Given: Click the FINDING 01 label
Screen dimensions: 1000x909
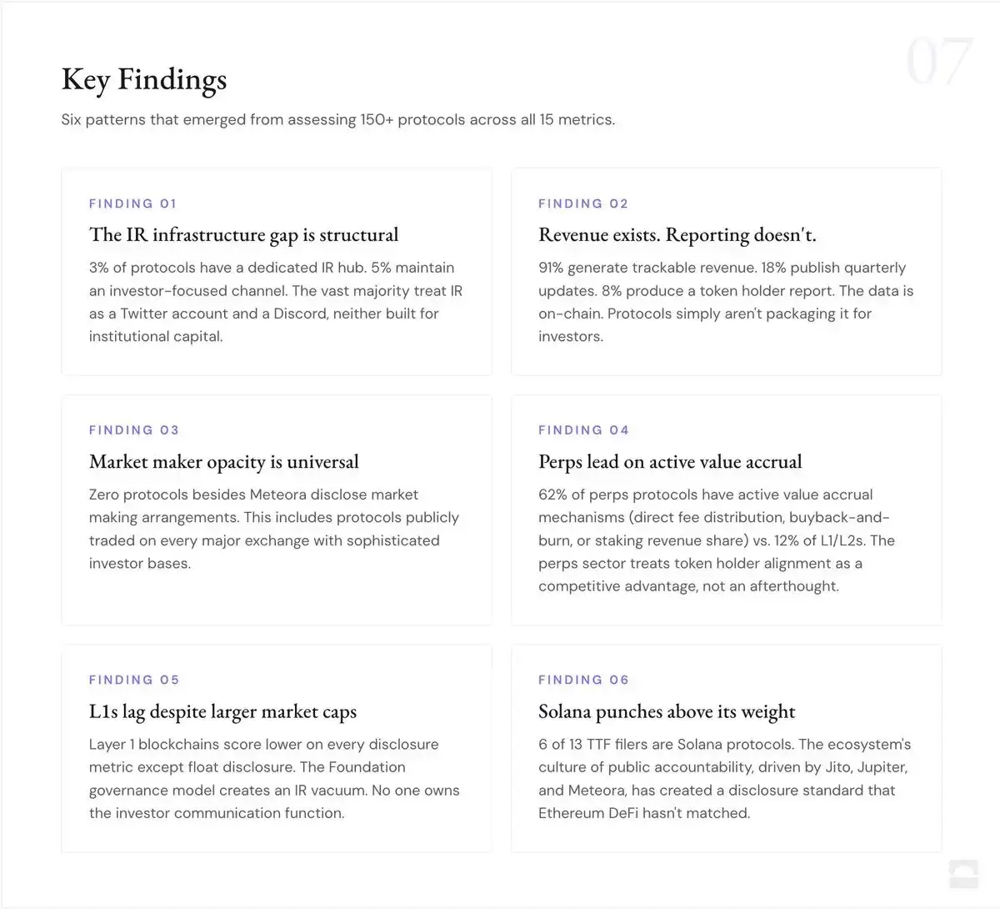Looking at the screenshot, I should [x=133, y=203].
